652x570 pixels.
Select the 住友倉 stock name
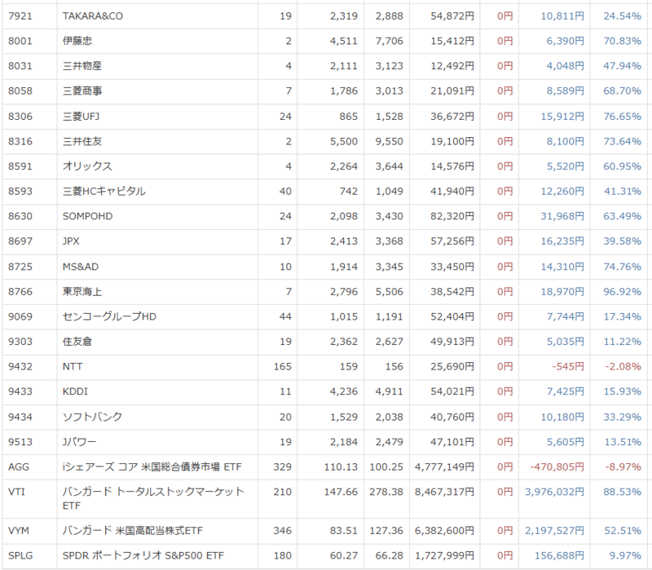tap(77, 342)
